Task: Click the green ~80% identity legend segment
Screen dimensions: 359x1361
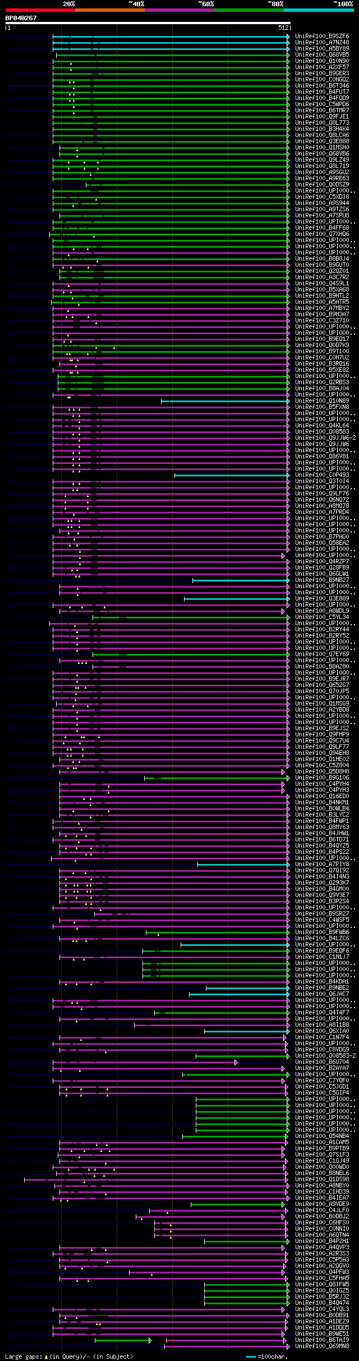Action: tap(249, 10)
